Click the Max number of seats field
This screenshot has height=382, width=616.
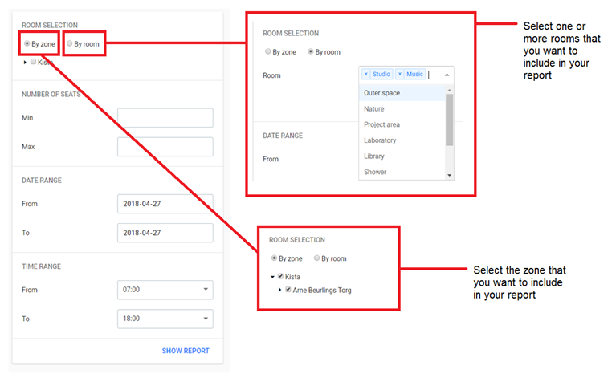pos(165,147)
